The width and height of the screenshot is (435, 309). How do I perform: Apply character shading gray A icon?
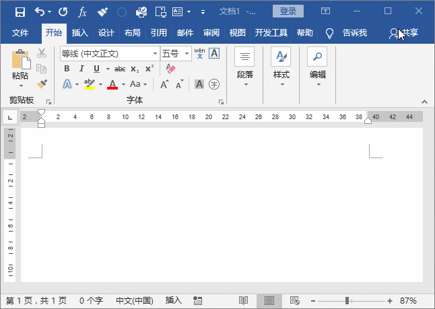(199, 84)
